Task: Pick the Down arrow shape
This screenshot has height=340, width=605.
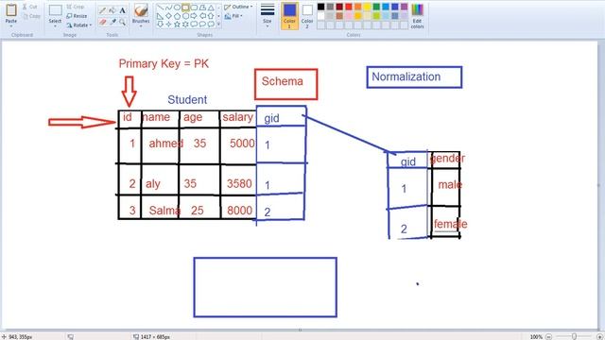Action: click(x=160, y=25)
